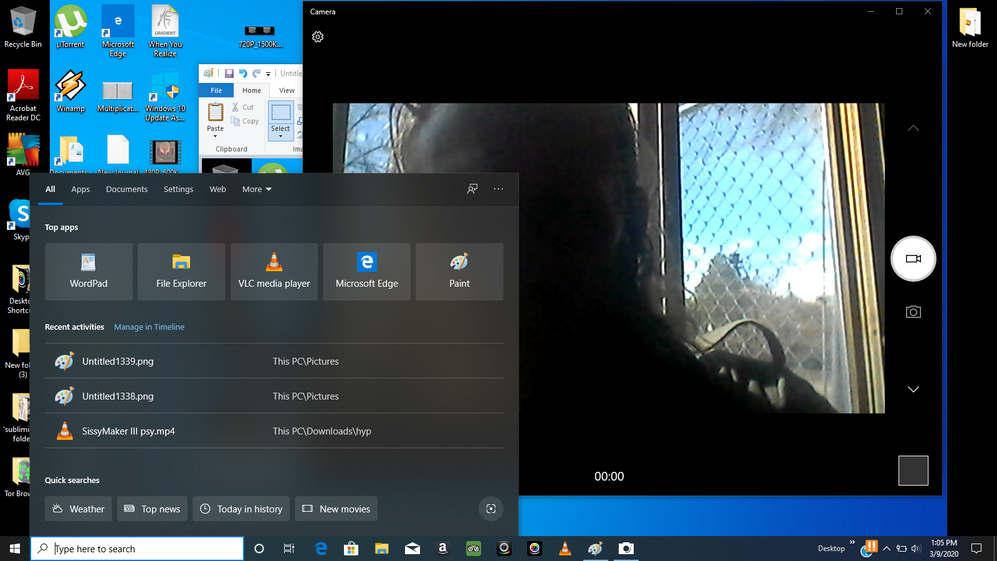
Task: Open TripAdvisor icon on taskbar
Action: pyautogui.click(x=474, y=549)
